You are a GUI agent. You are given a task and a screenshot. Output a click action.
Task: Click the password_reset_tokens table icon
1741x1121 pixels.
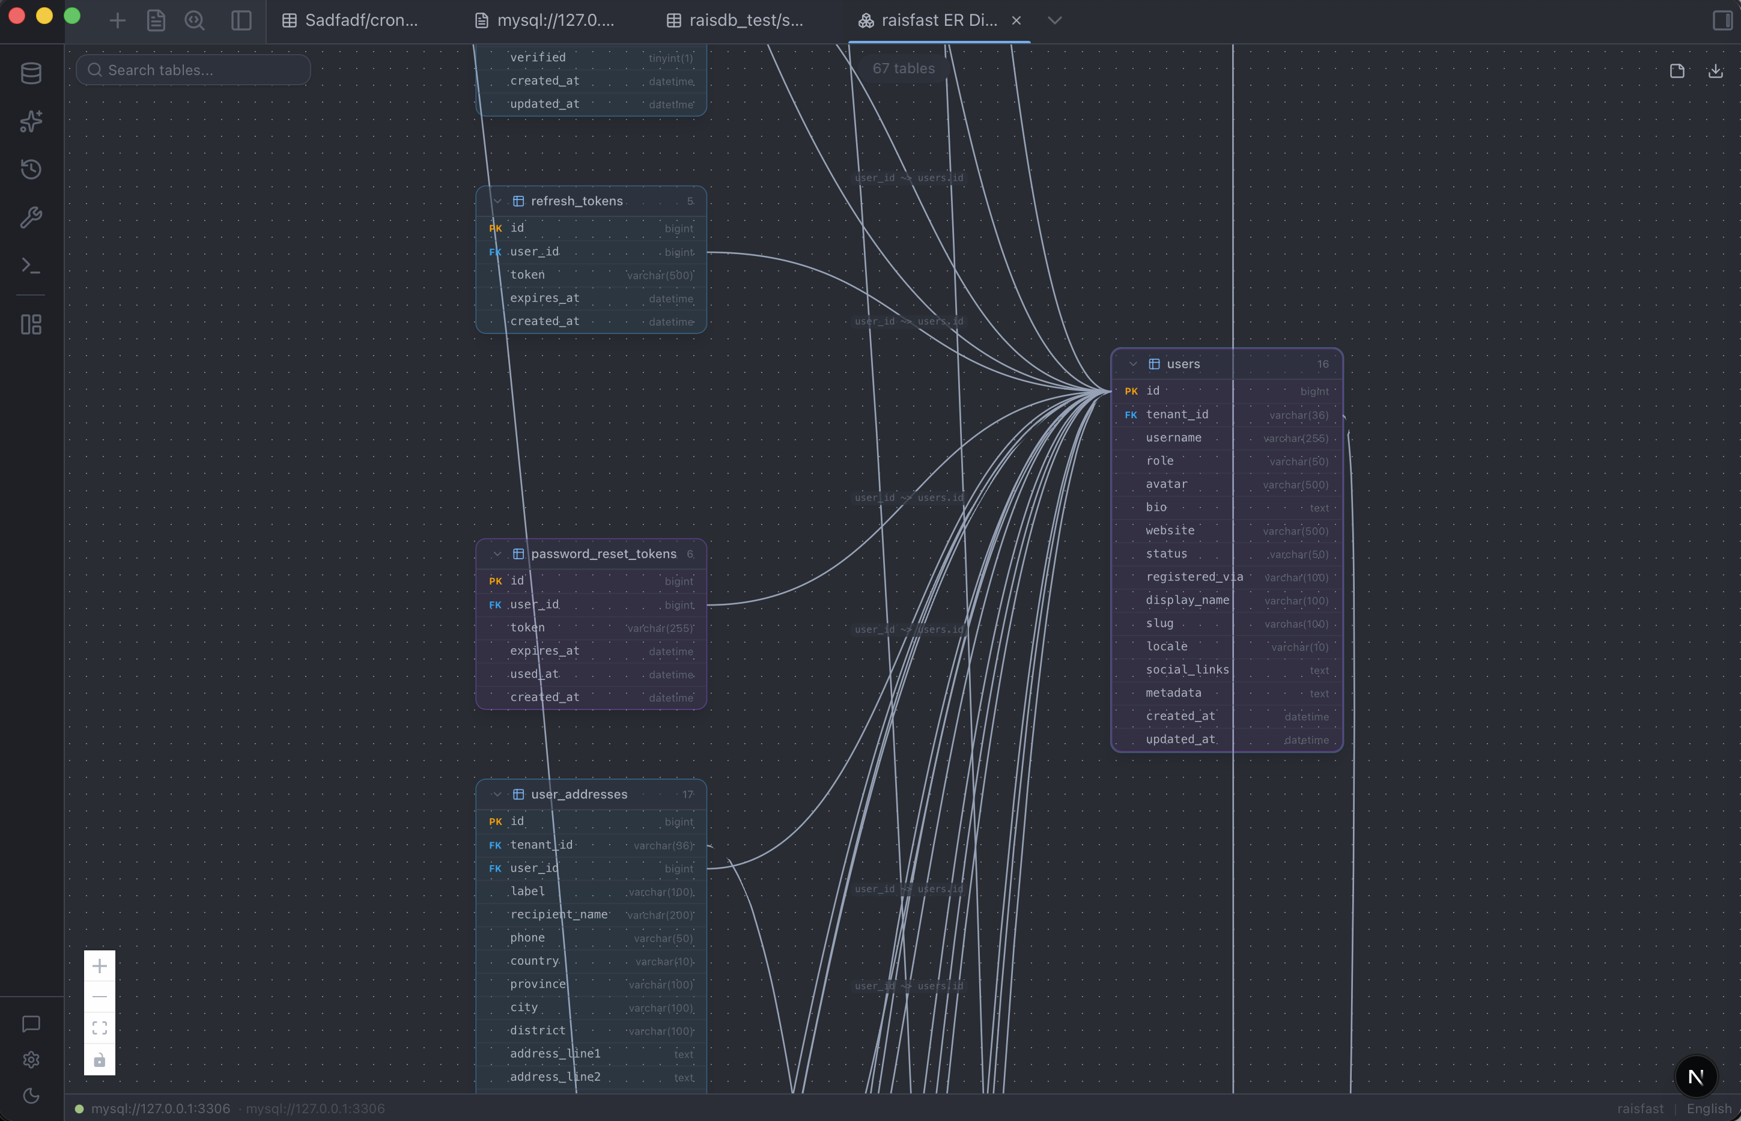click(518, 554)
